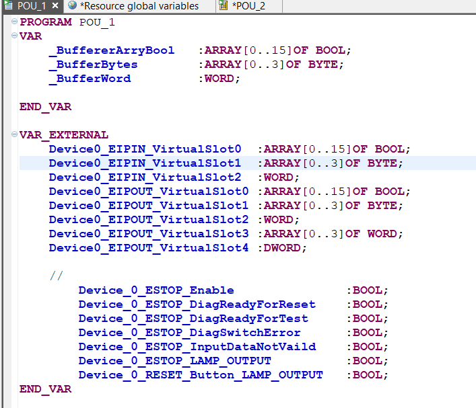Click Device0_EIPOUT_VirtualSlot3 variable
The height and width of the screenshot is (408, 476).
149,234
